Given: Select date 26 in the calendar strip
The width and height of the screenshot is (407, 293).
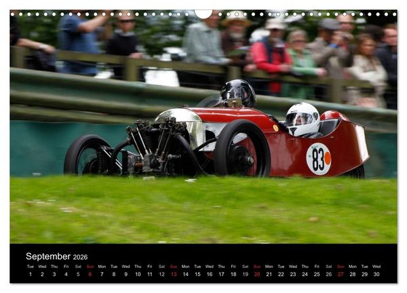Looking at the screenshot, I should [329, 274].
